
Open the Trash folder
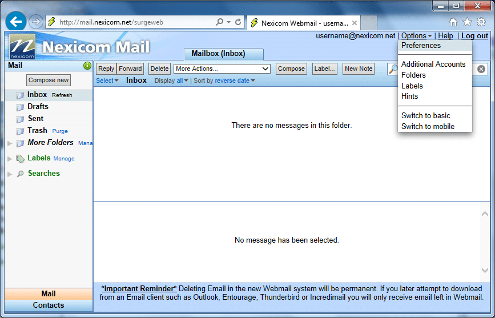pyautogui.click(x=37, y=130)
